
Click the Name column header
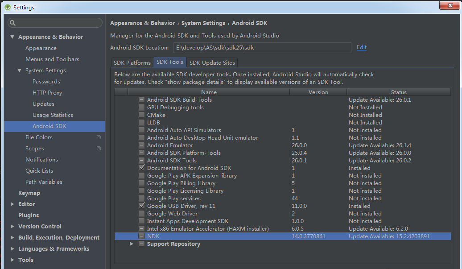[x=209, y=92]
